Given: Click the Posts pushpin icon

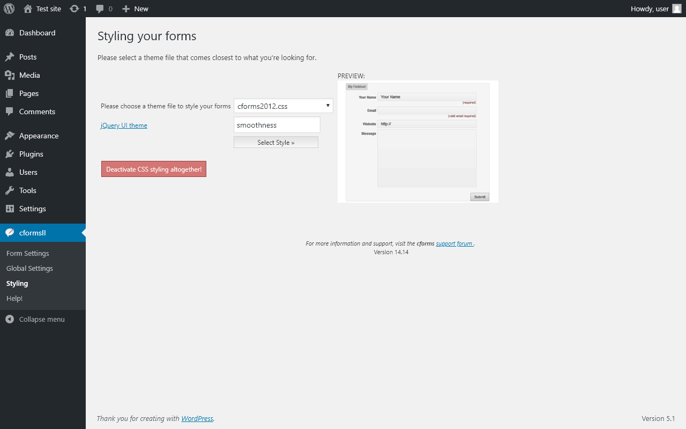Looking at the screenshot, I should (10, 57).
